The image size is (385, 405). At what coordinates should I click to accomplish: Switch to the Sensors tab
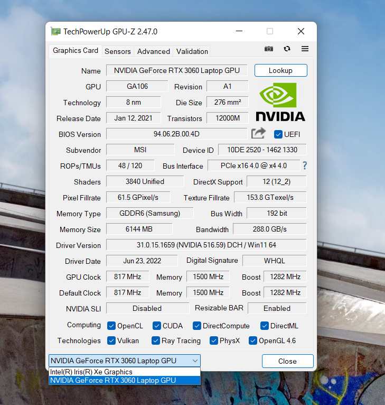click(118, 51)
